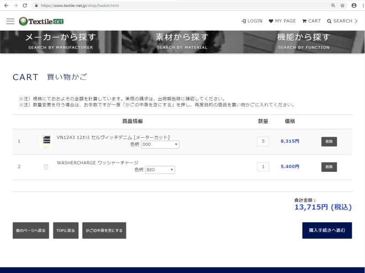Open the VN1243 12オンス セルヴィッチデニム product name
365x273 pixels.
click(113, 137)
